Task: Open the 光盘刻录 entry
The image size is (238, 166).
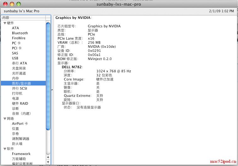Action: (x=19, y=68)
